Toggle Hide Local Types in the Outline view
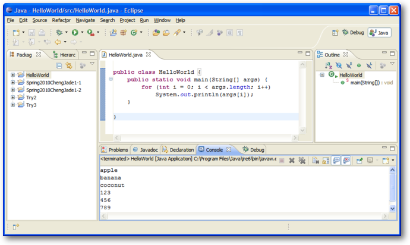 tap(369, 65)
